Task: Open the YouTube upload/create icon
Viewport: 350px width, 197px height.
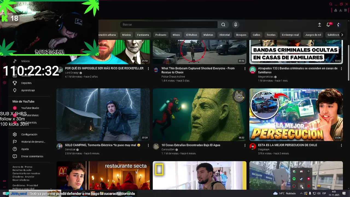Action: click(x=319, y=25)
